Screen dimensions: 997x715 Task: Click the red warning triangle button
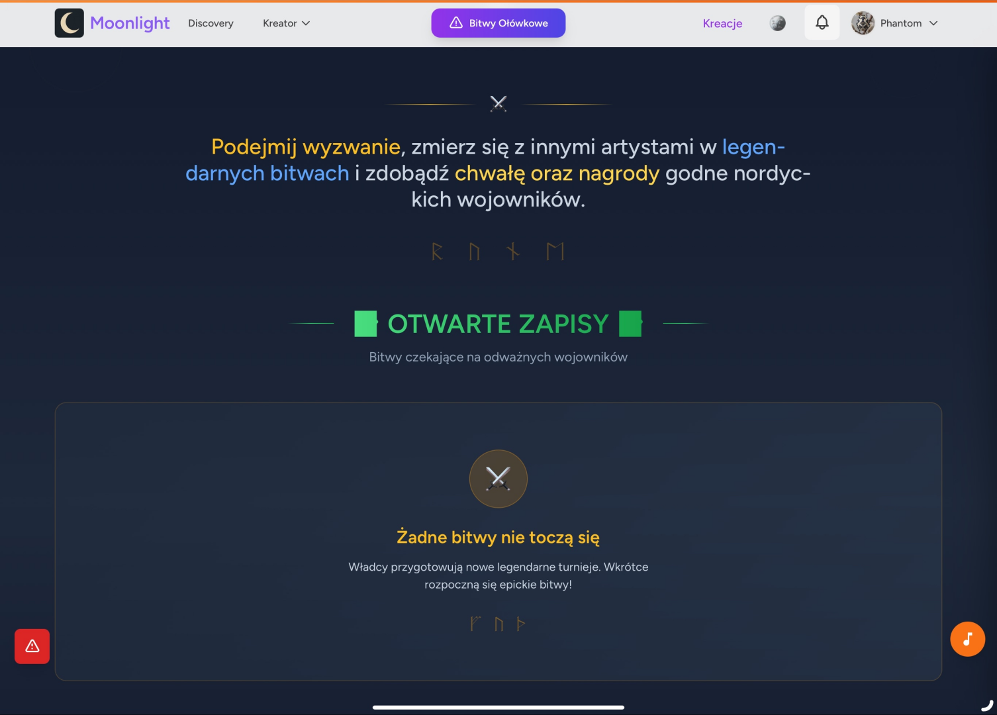(x=32, y=646)
